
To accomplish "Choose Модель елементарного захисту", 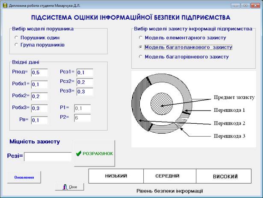I will pyautogui.click(x=141, y=38).
